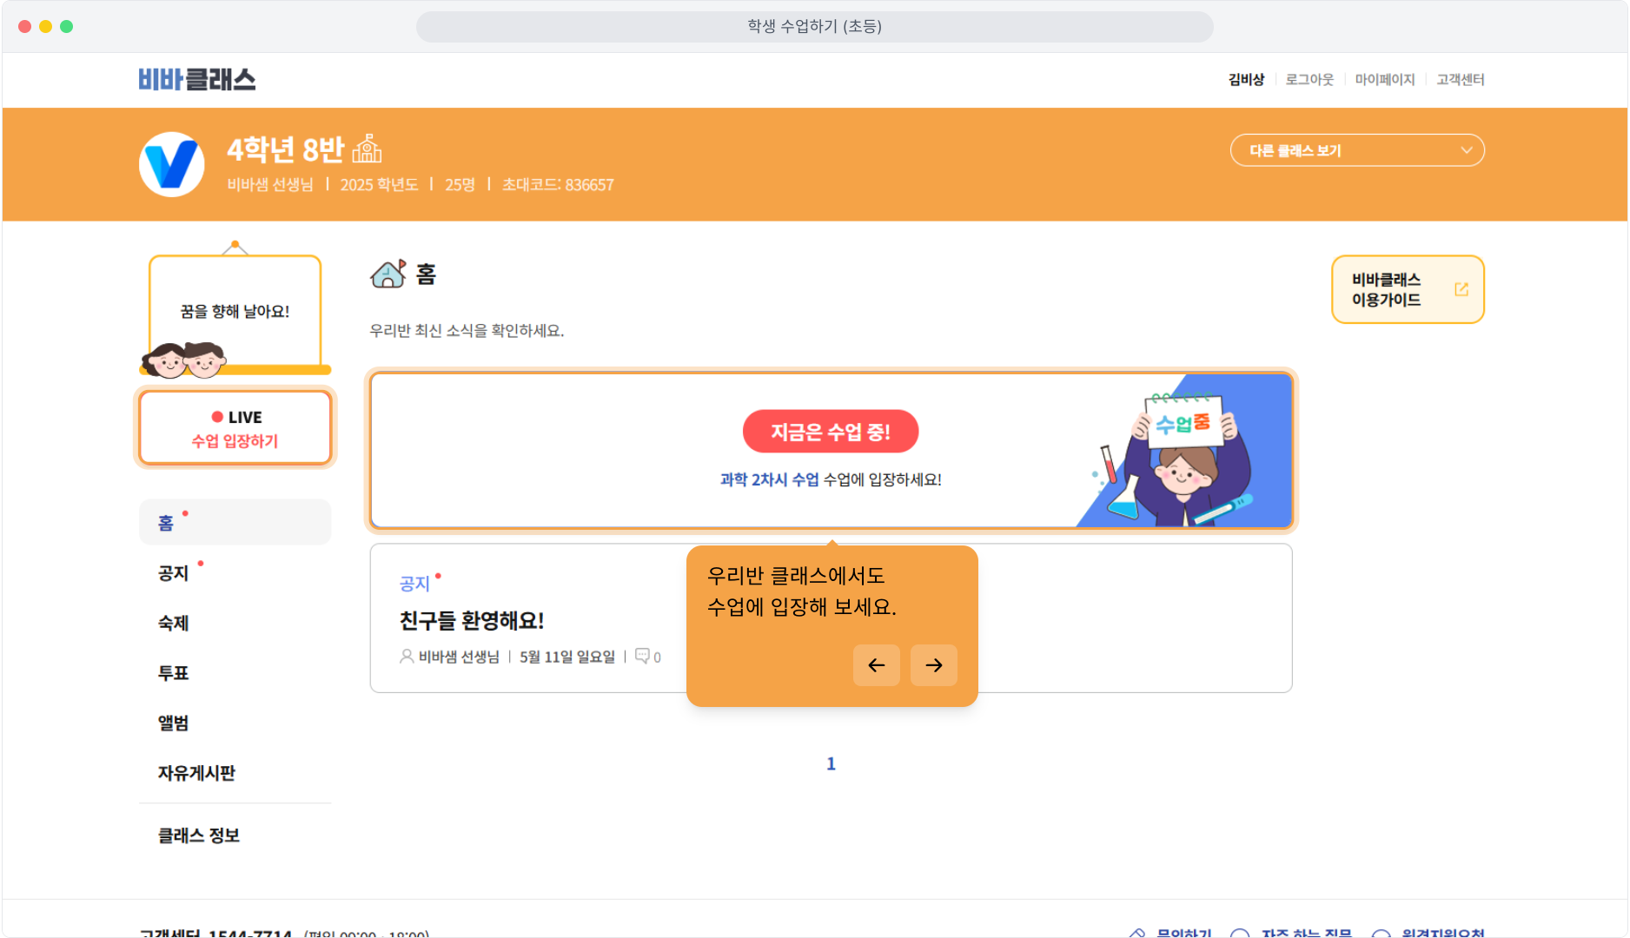This screenshot has width=1630, height=938.
Task: Click 로그아웃 link
Action: click(x=1309, y=79)
